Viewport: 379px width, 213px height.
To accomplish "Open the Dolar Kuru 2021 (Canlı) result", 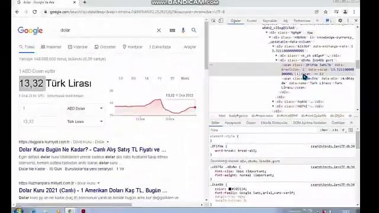I will [93, 191].
